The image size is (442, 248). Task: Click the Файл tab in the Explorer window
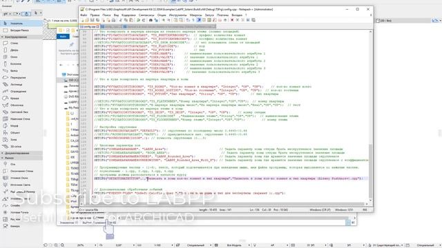click(63, 37)
